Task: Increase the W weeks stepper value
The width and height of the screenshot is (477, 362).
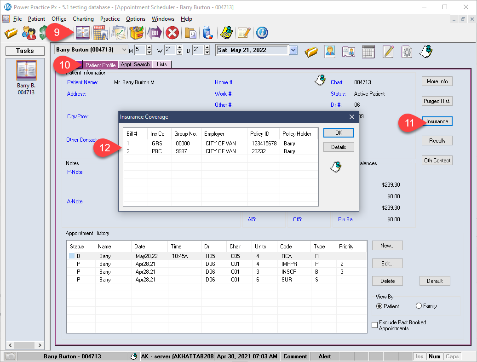Action: pos(179,47)
